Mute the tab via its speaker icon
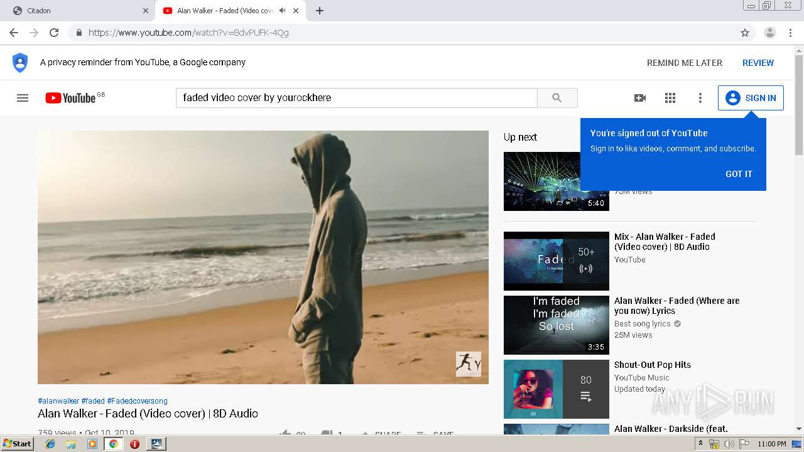Viewport: 804px width, 452px height. (x=283, y=11)
